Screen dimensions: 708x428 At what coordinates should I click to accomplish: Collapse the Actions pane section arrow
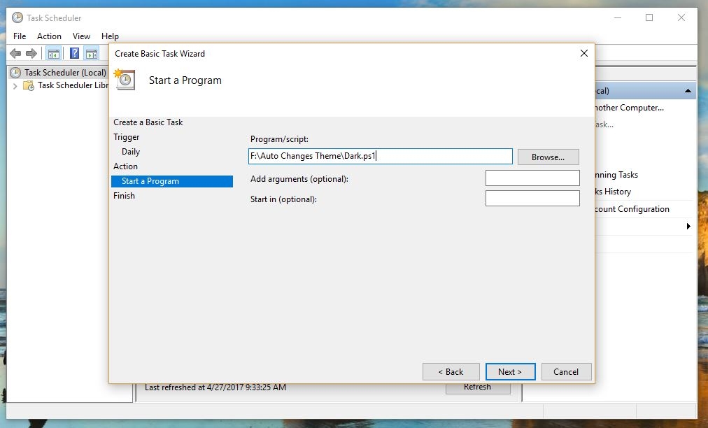click(x=688, y=91)
